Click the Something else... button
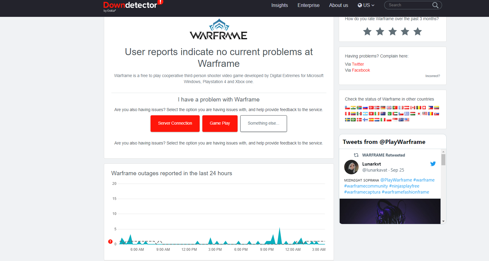 pyautogui.click(x=263, y=123)
